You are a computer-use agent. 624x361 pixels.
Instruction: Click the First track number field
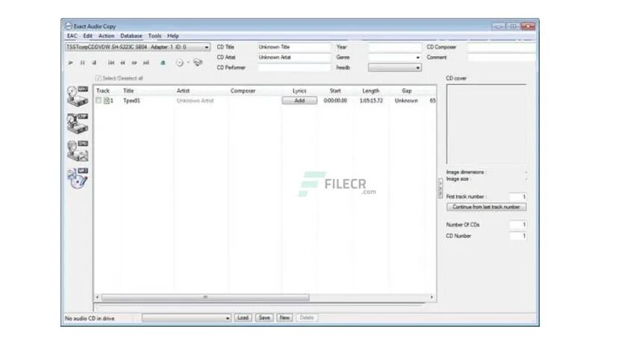[x=518, y=197]
